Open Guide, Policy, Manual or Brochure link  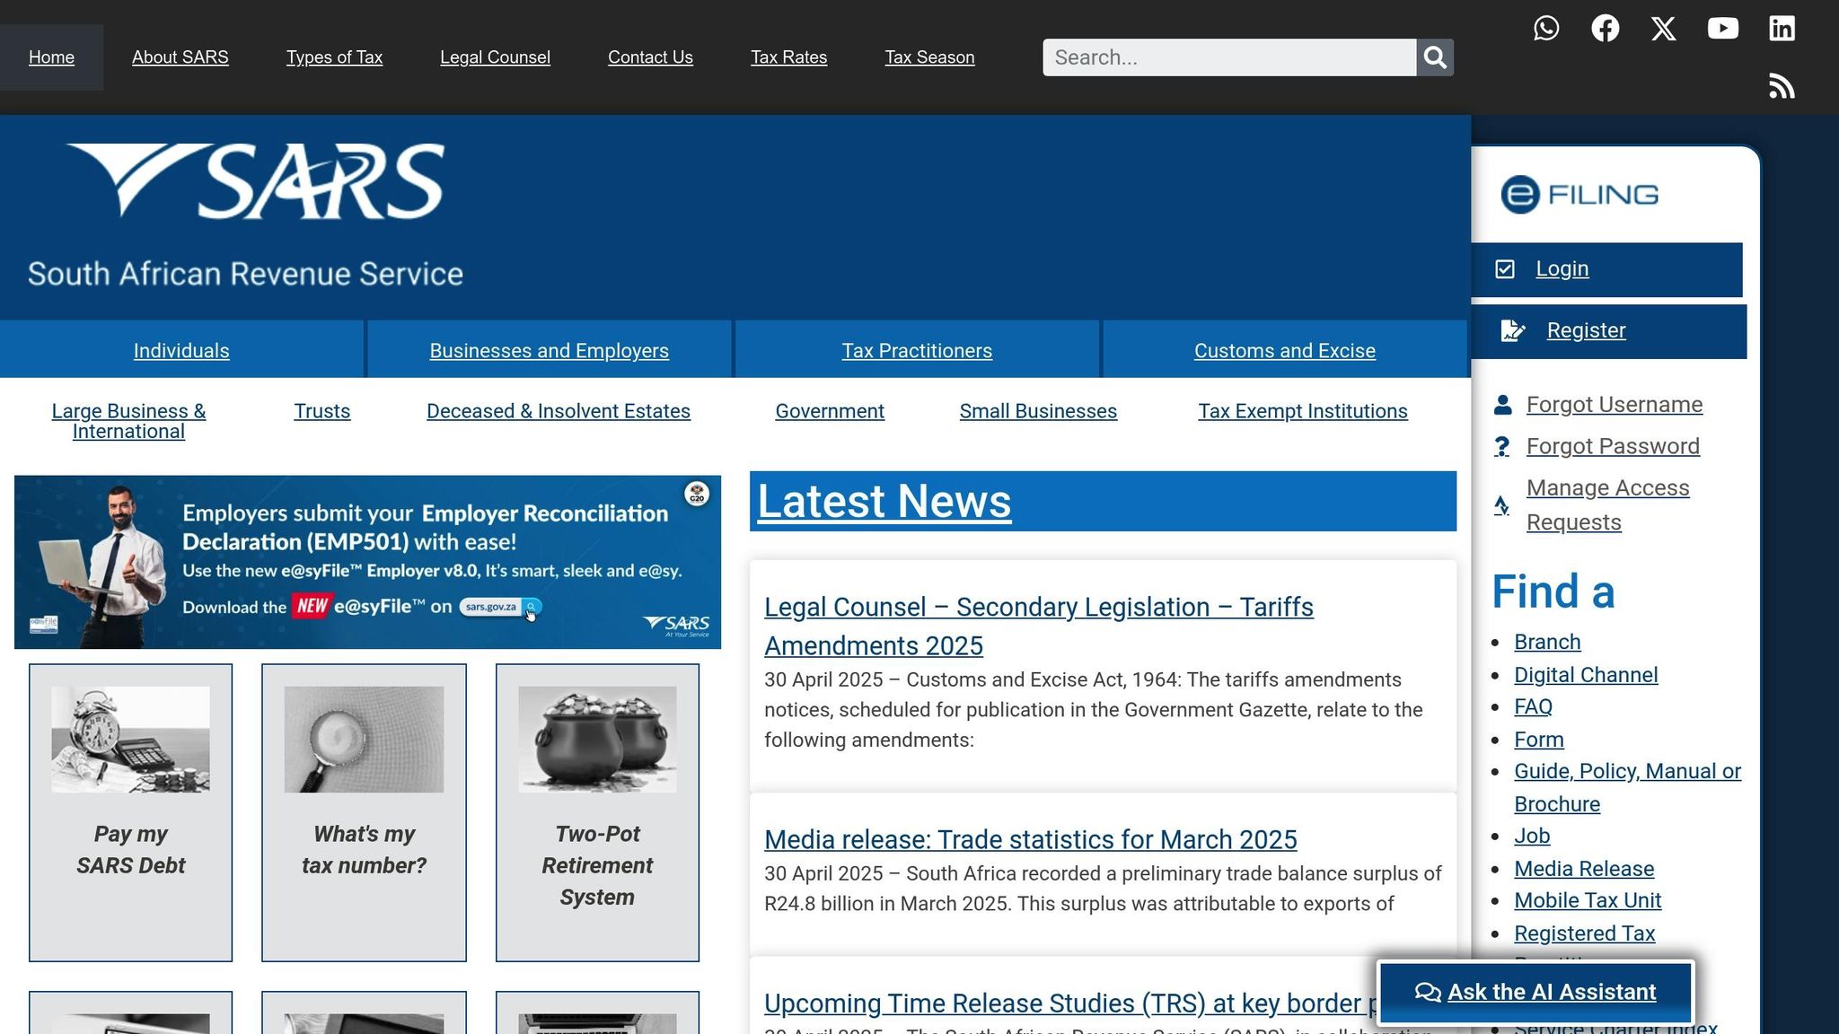[x=1627, y=787]
